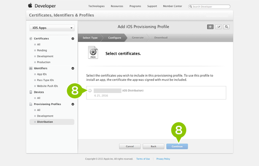Click the PROV file icon
Screen dimensions: 259x166
coord(93,52)
